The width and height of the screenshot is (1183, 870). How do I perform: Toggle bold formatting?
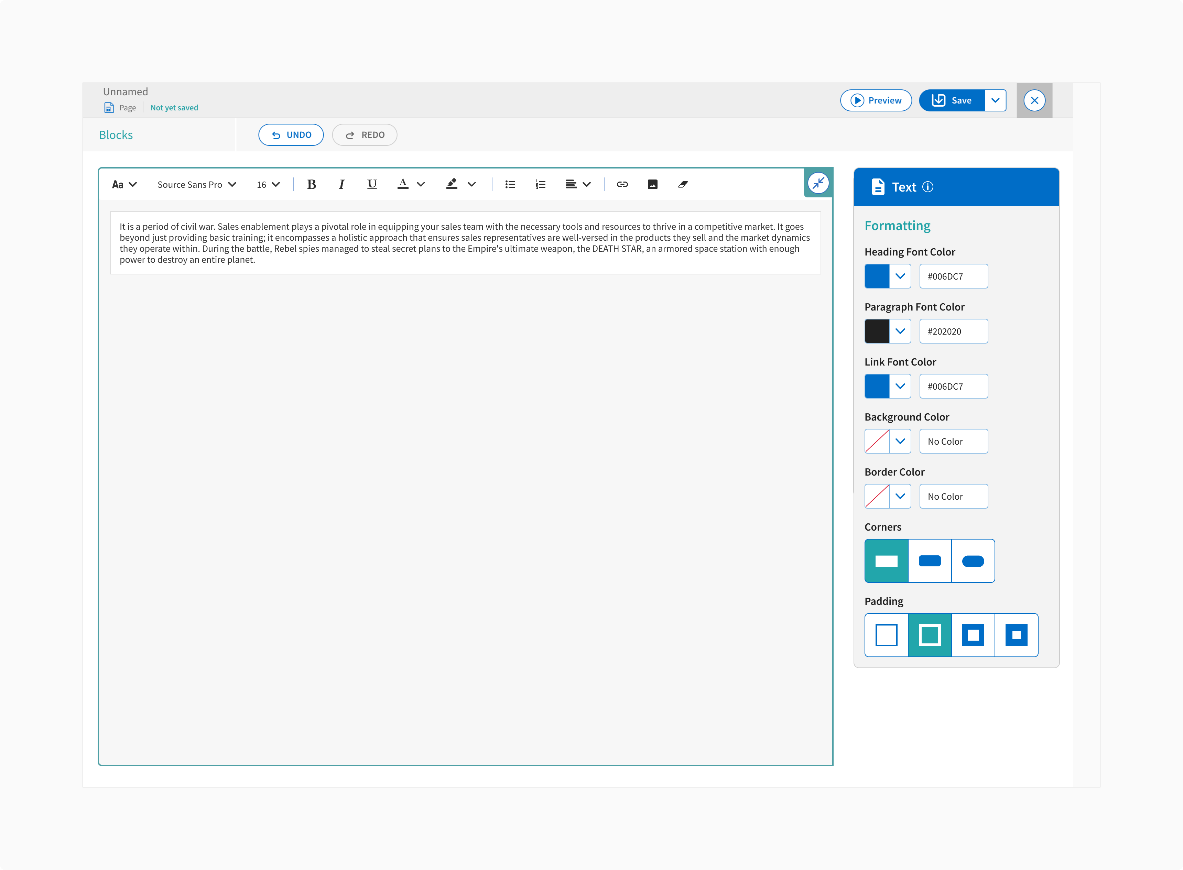click(311, 184)
